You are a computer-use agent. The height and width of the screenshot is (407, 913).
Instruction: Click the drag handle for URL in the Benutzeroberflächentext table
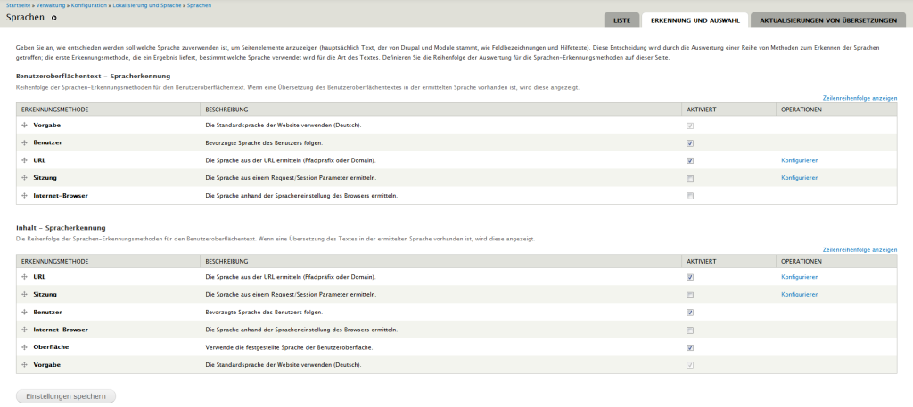pyautogui.click(x=24, y=160)
